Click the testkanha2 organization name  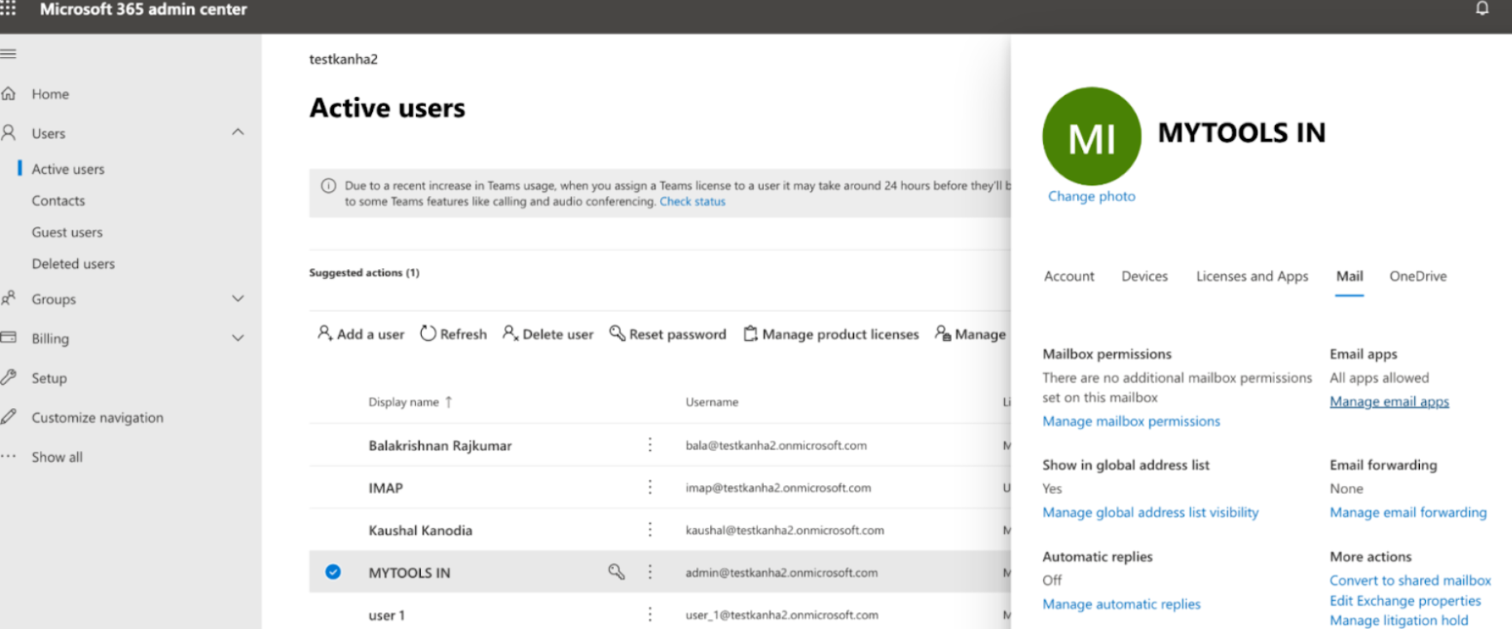pos(343,59)
